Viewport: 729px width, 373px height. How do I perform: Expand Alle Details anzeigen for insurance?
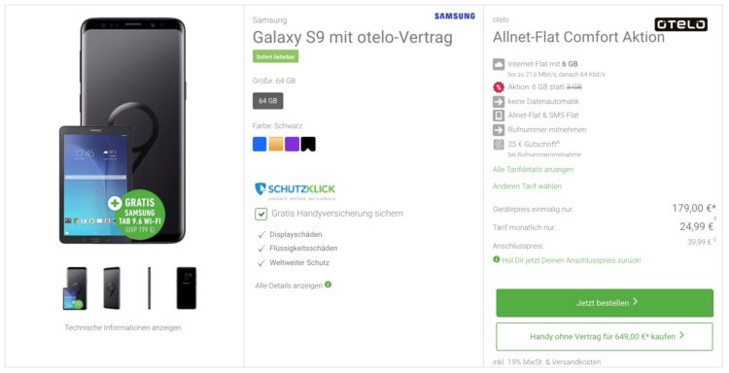pos(289,286)
